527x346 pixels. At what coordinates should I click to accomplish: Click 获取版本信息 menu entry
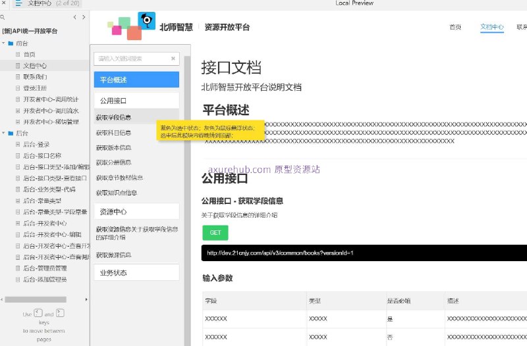click(113, 147)
